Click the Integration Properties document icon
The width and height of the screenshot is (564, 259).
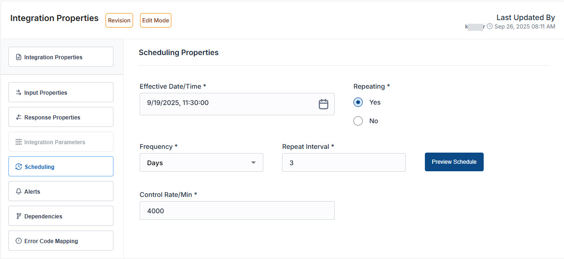tap(19, 57)
